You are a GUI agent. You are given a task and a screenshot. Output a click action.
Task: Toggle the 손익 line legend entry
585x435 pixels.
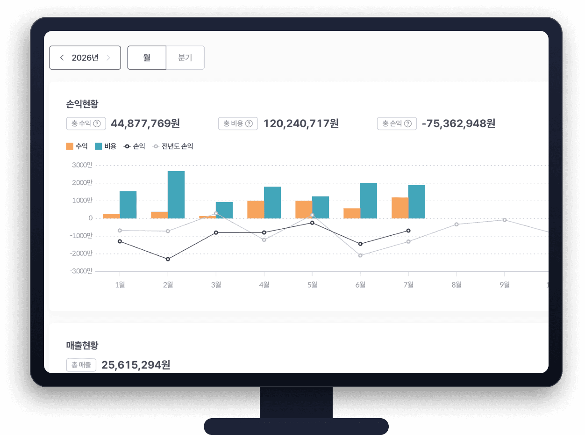click(135, 146)
